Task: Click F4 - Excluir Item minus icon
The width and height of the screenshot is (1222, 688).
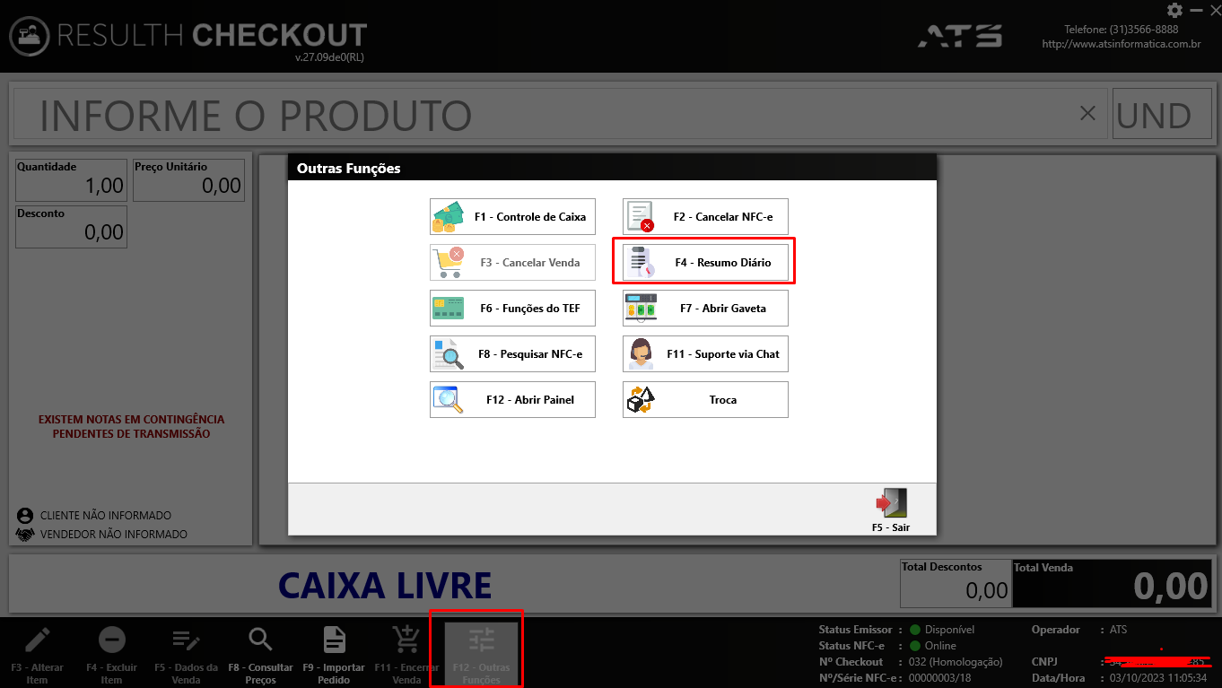Action: click(111, 640)
